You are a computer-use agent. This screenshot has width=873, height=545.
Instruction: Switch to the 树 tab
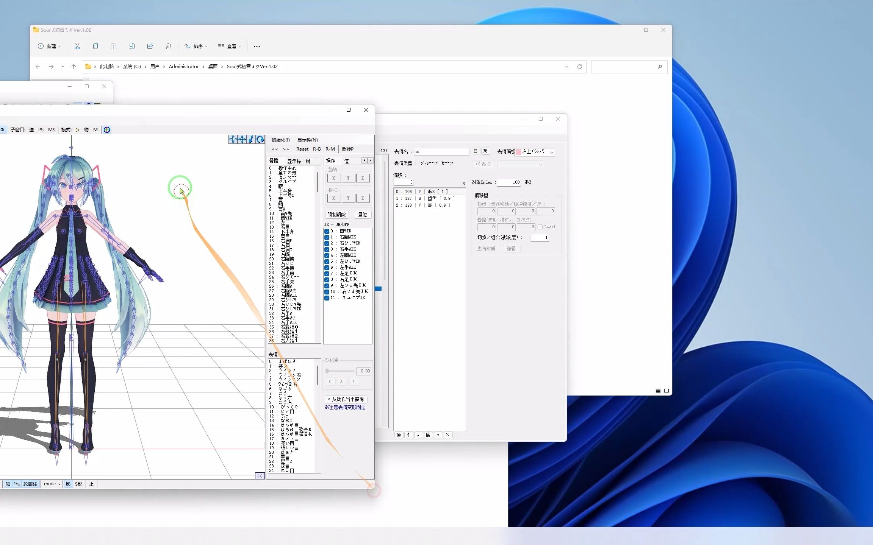click(x=308, y=161)
